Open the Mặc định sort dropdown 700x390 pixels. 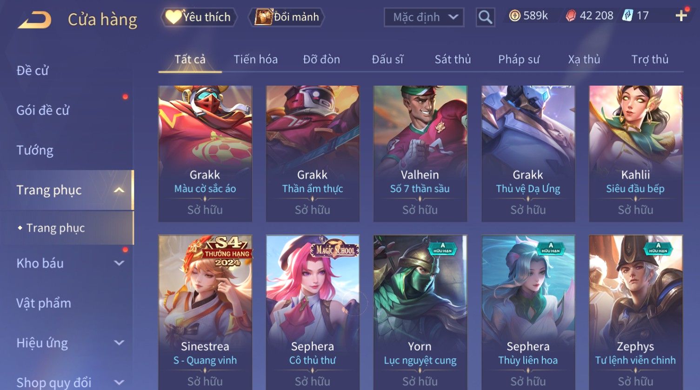click(x=424, y=17)
